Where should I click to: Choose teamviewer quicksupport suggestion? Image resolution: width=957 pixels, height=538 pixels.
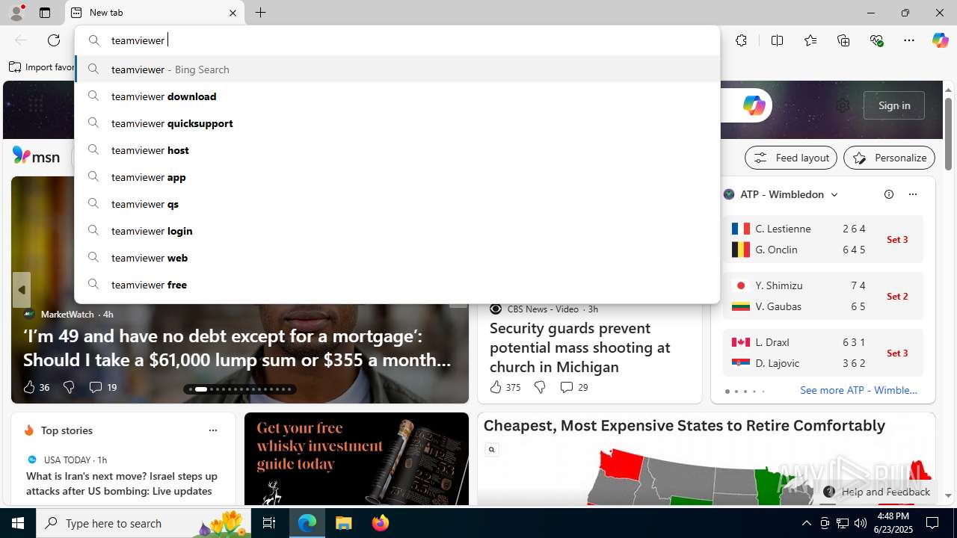[x=397, y=123]
